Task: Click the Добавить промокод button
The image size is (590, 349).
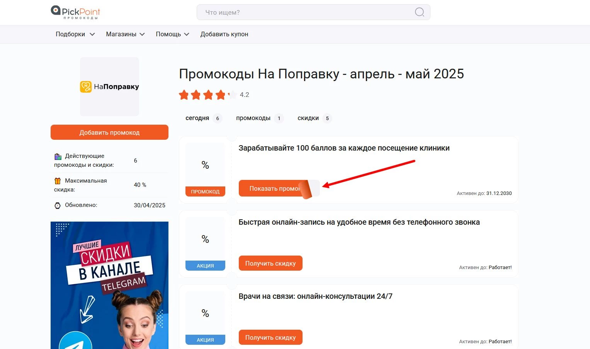Action: pyautogui.click(x=109, y=132)
